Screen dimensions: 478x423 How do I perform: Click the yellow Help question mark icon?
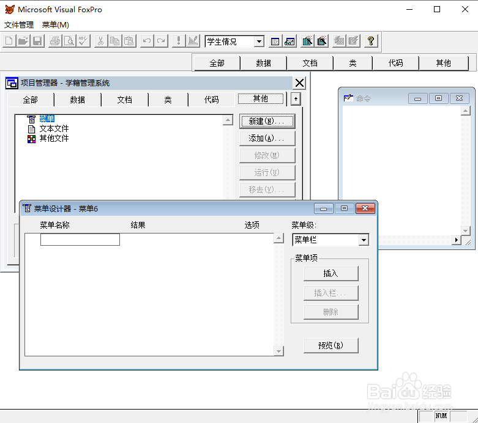click(x=371, y=41)
